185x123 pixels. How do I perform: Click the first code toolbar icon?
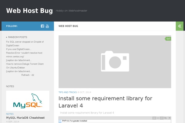click(154, 118)
